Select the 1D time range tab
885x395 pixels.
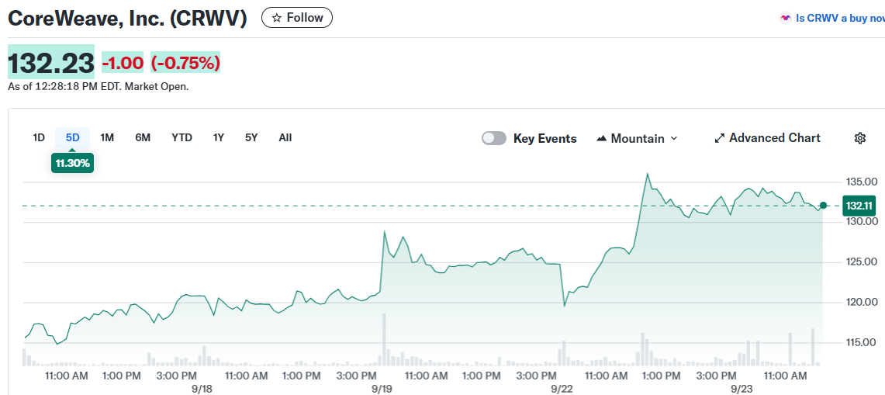[x=38, y=137]
